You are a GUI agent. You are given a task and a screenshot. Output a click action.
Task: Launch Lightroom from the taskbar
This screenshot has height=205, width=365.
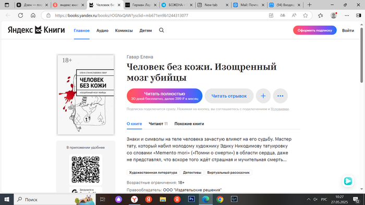click(x=234, y=199)
